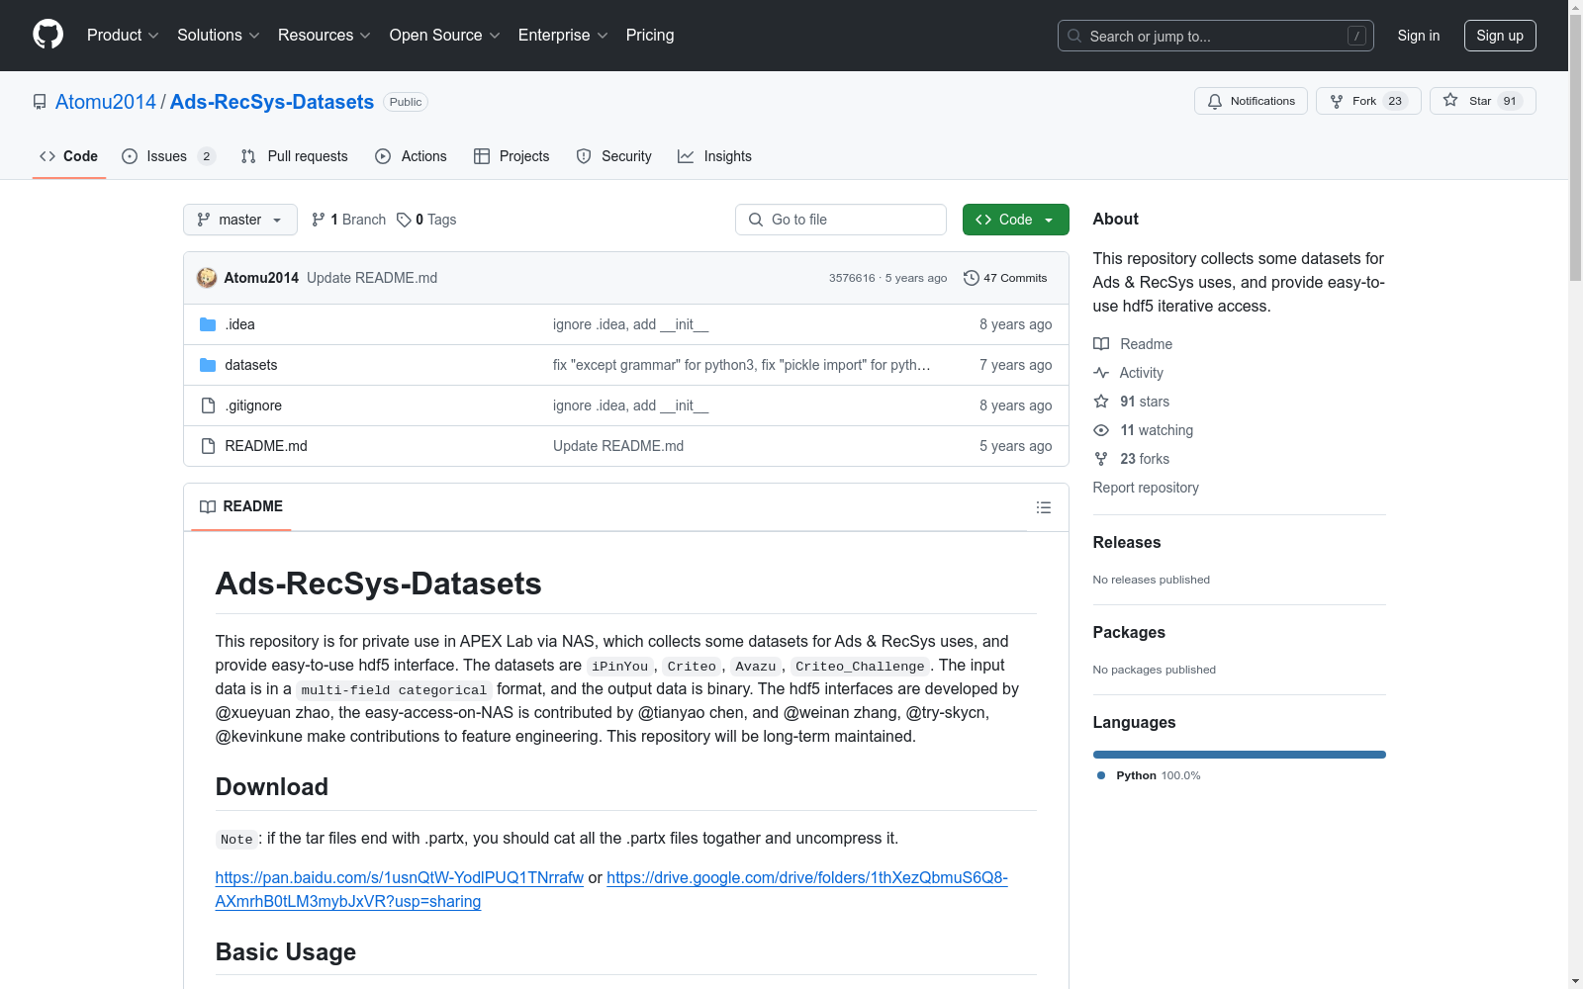
Task: Open the README outline icon
Action: click(x=1043, y=507)
